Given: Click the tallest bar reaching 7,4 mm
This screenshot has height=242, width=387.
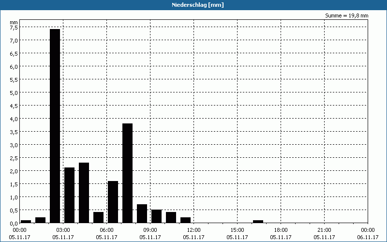Looking at the screenshot, I should (x=55, y=126).
